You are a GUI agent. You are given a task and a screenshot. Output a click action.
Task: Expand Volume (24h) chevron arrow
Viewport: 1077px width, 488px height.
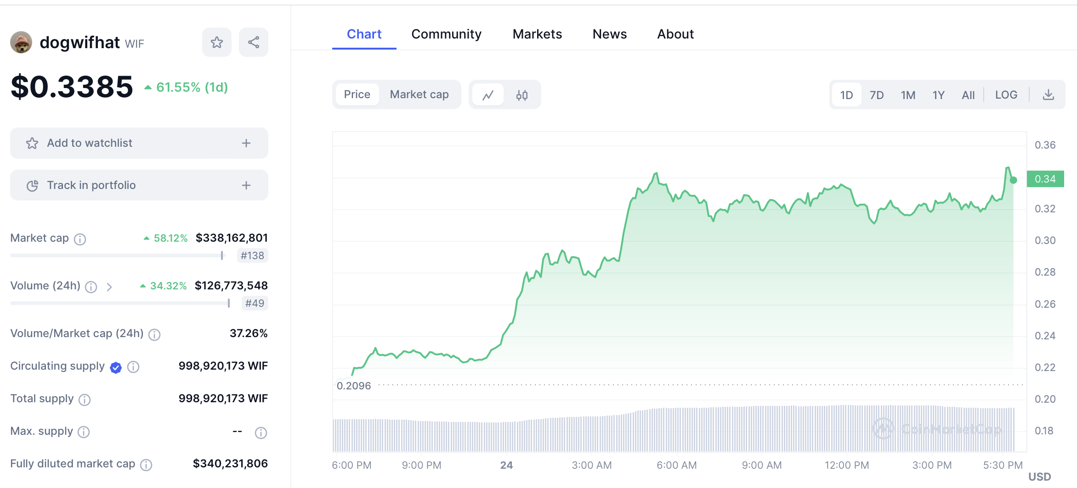(109, 287)
